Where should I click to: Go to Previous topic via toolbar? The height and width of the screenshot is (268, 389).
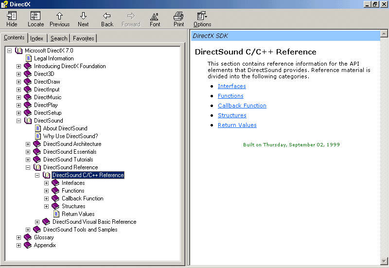tap(59, 19)
